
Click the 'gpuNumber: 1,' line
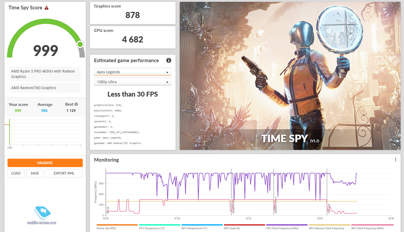click(x=103, y=127)
